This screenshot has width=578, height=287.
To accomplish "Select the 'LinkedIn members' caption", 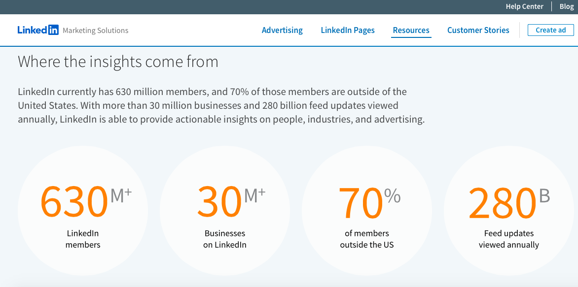I will tap(83, 239).
